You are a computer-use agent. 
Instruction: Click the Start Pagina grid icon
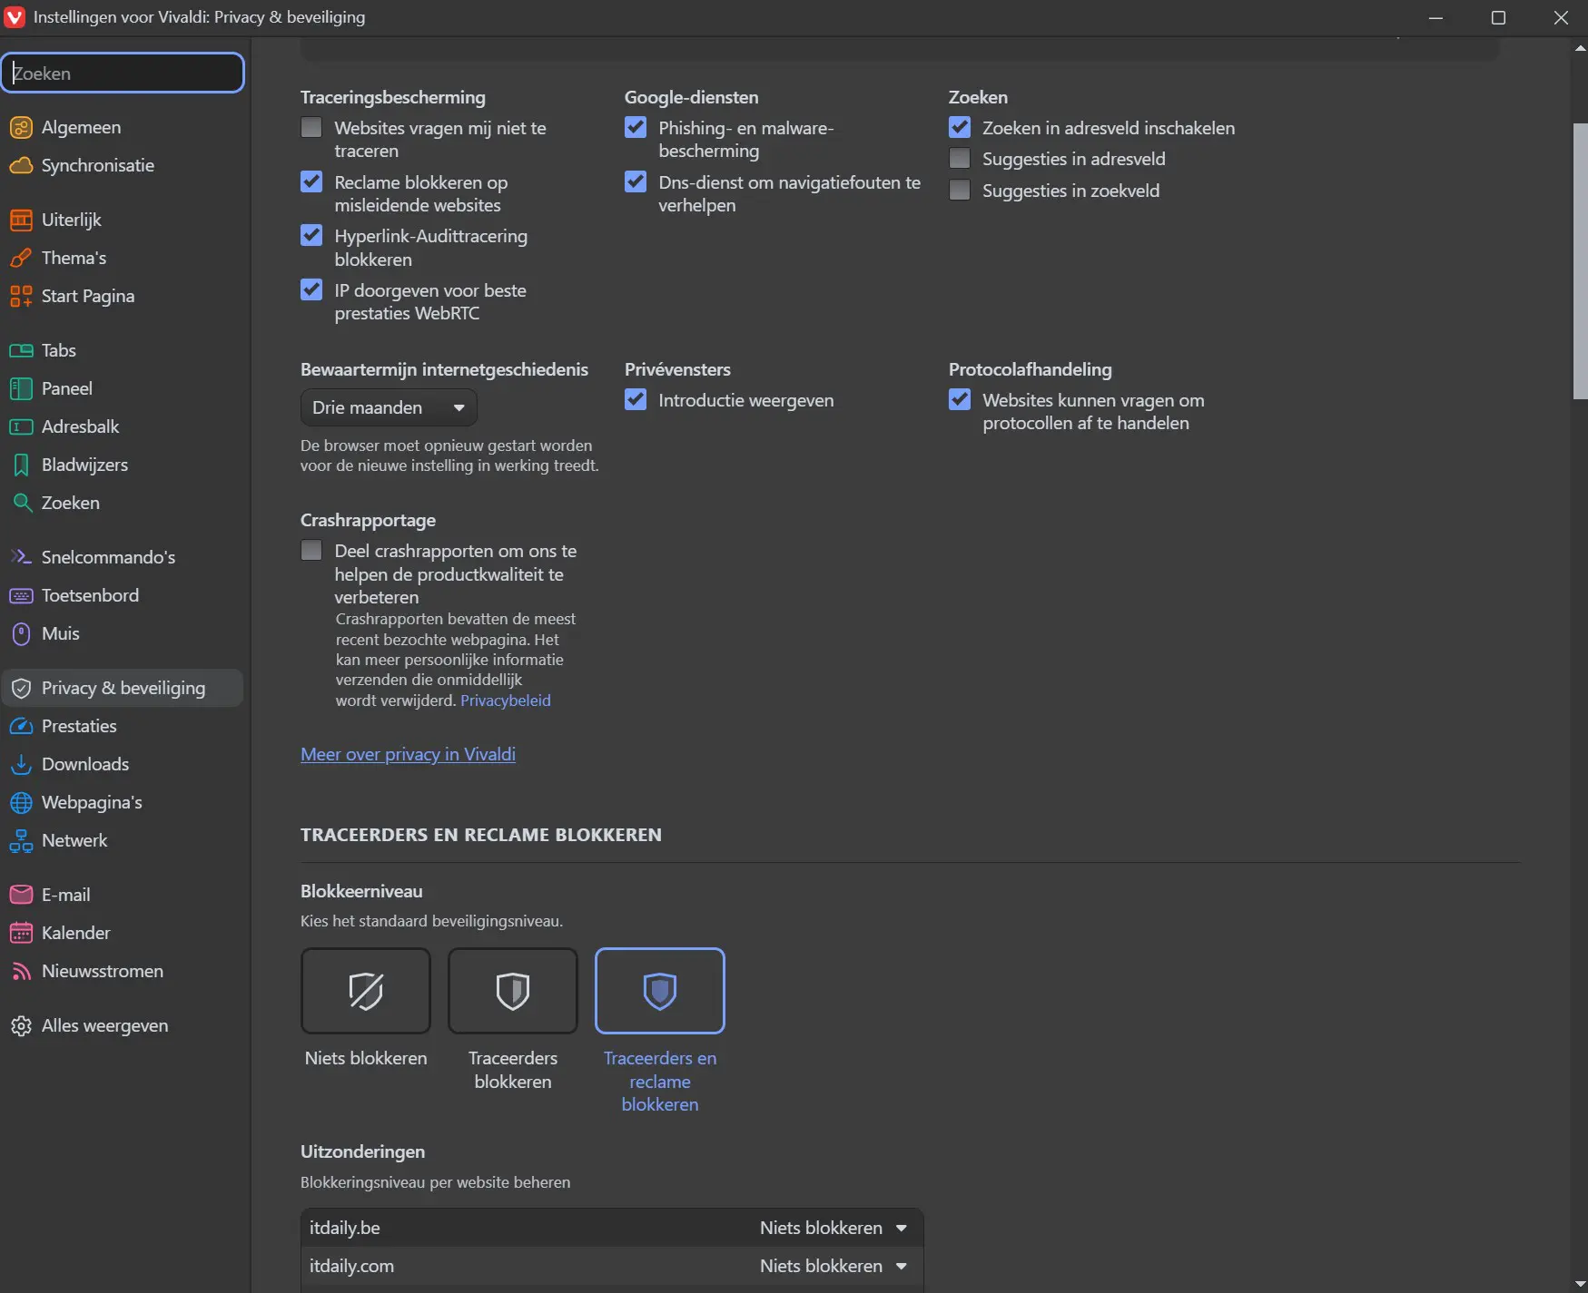(x=21, y=297)
